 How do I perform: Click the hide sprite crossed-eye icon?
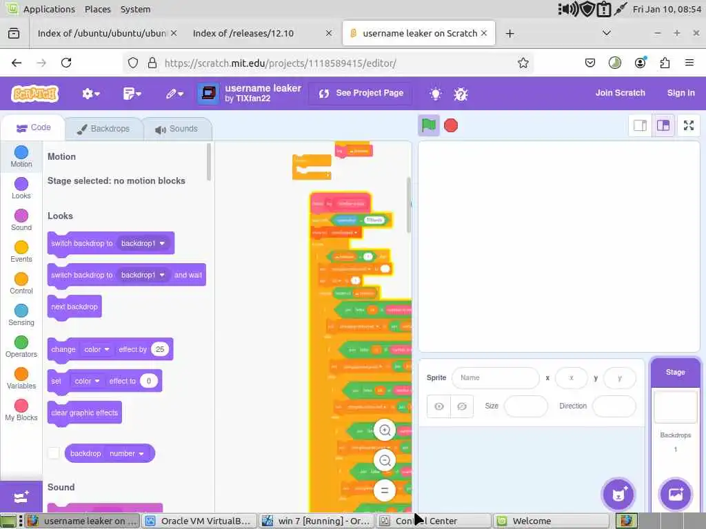[x=462, y=406]
